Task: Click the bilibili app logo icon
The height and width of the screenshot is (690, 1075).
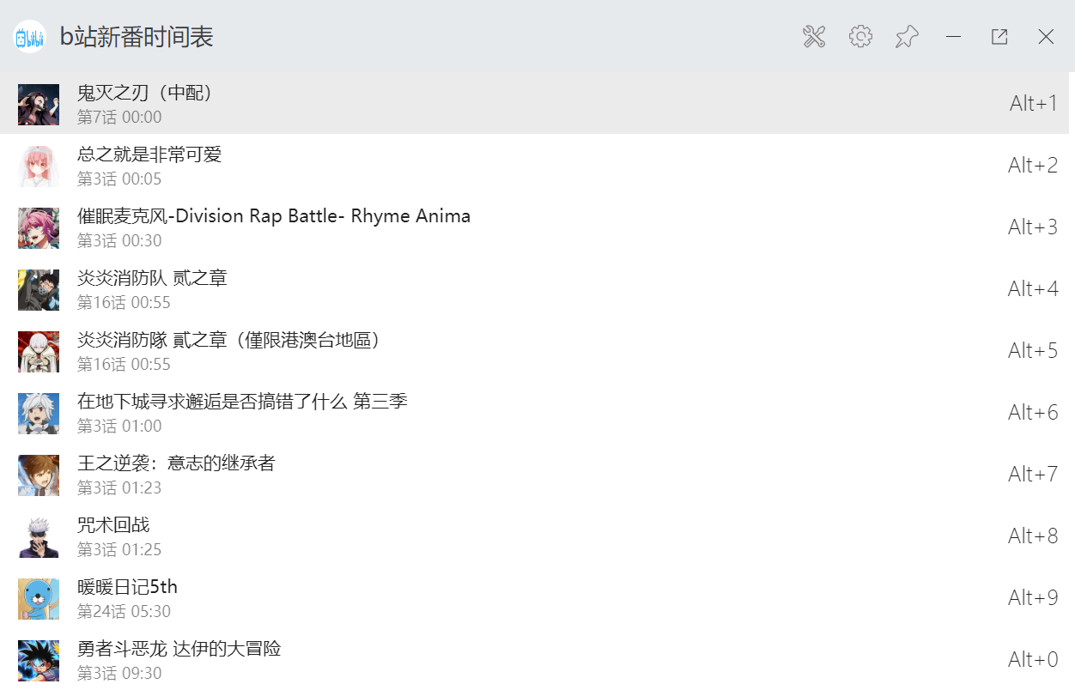Action: pyautogui.click(x=30, y=37)
